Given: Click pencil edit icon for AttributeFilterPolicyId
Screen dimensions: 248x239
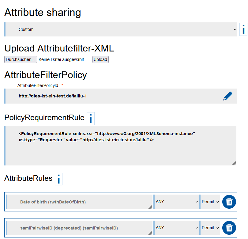Looking at the screenshot, I should [227, 96].
